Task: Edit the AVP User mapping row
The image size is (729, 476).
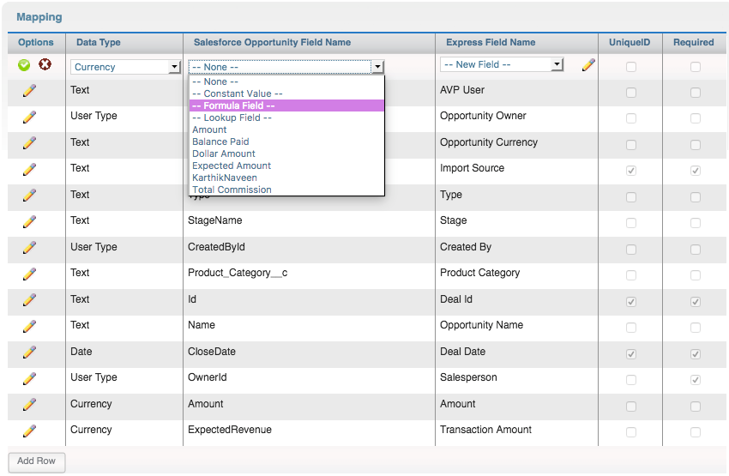Action: pyautogui.click(x=29, y=91)
